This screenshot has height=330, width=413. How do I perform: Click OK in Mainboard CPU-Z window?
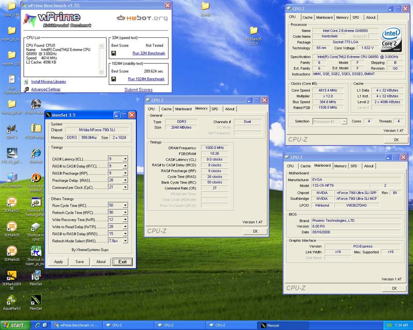[394, 288]
